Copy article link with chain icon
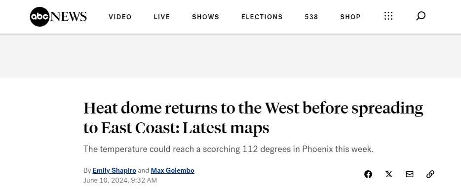Image resolution: width=461 pixels, height=189 pixels. coord(430,174)
